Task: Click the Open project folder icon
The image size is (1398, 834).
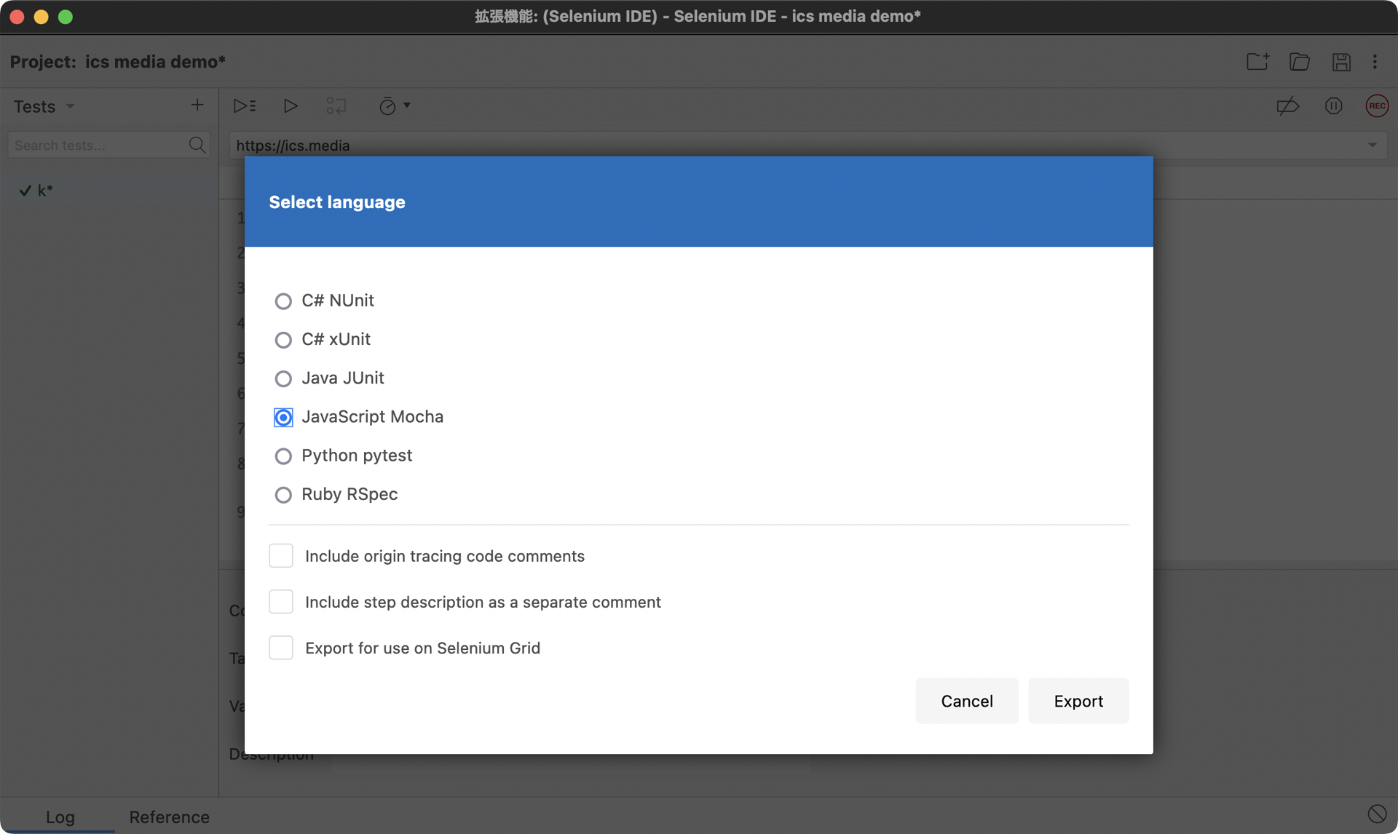Action: tap(1300, 62)
